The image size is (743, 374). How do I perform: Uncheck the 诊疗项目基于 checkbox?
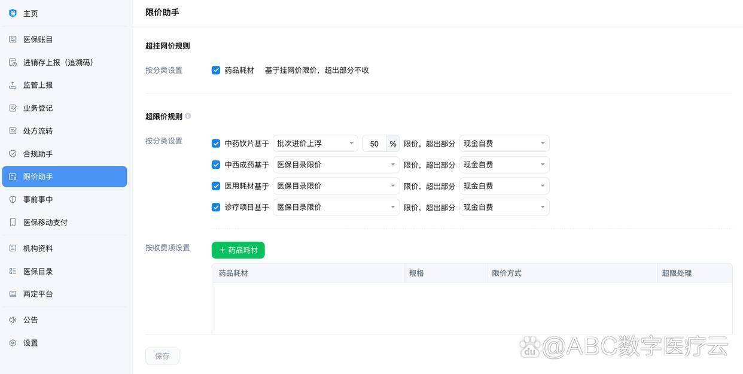coord(216,207)
